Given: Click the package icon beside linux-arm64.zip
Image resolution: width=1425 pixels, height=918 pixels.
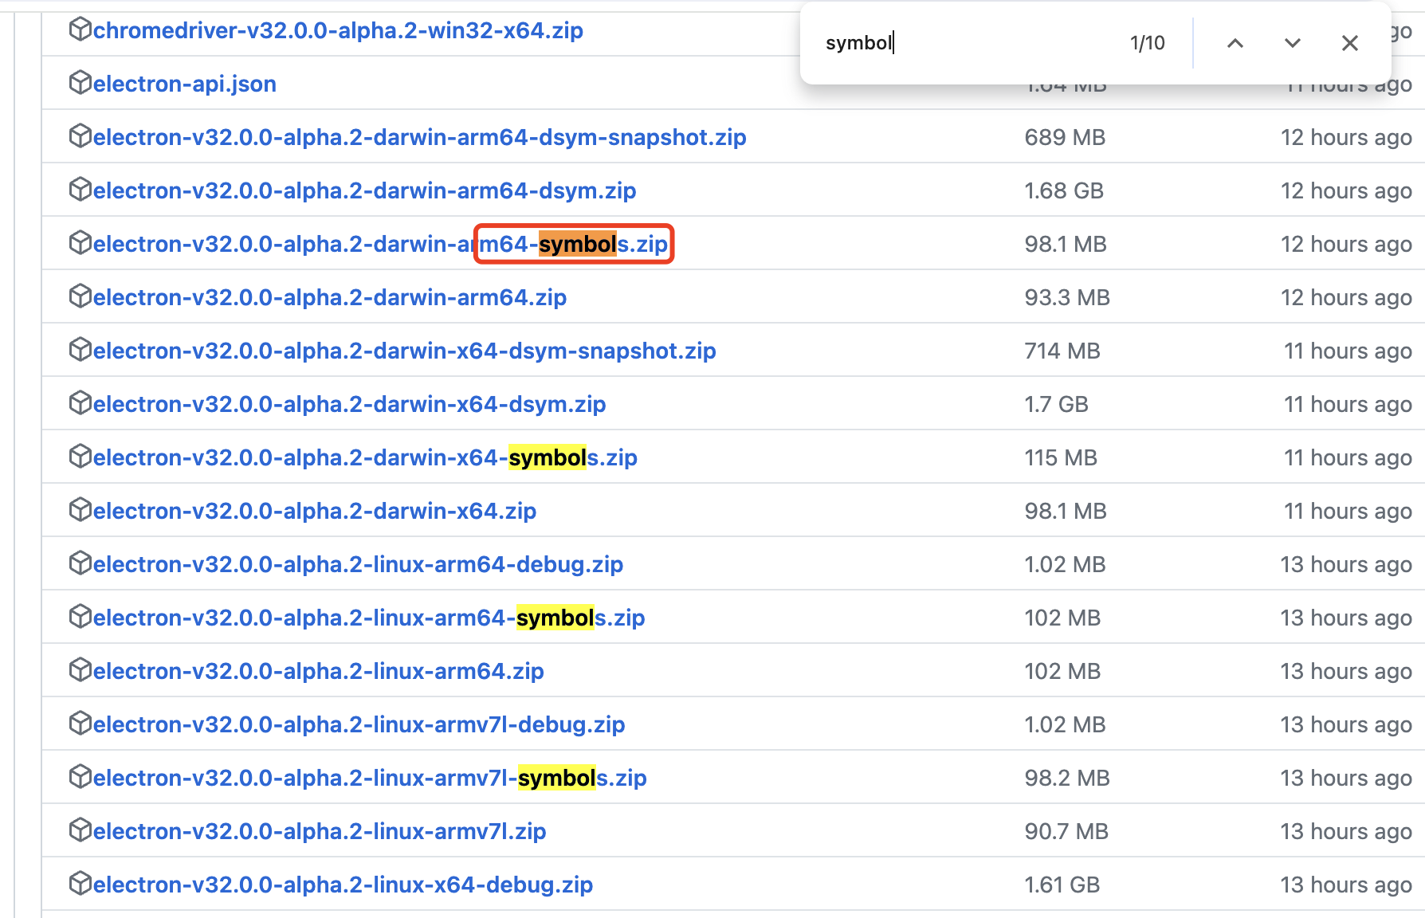Looking at the screenshot, I should pos(80,670).
